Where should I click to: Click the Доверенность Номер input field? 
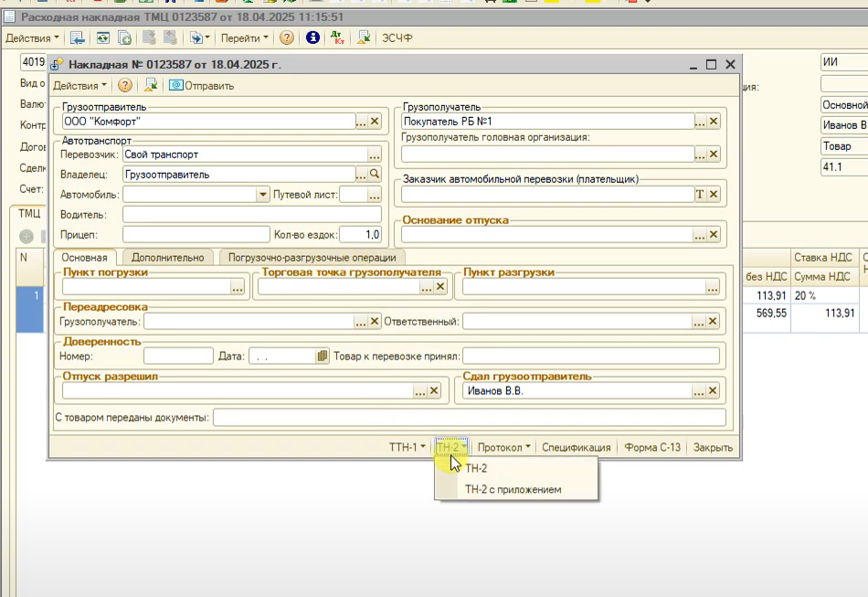click(178, 356)
